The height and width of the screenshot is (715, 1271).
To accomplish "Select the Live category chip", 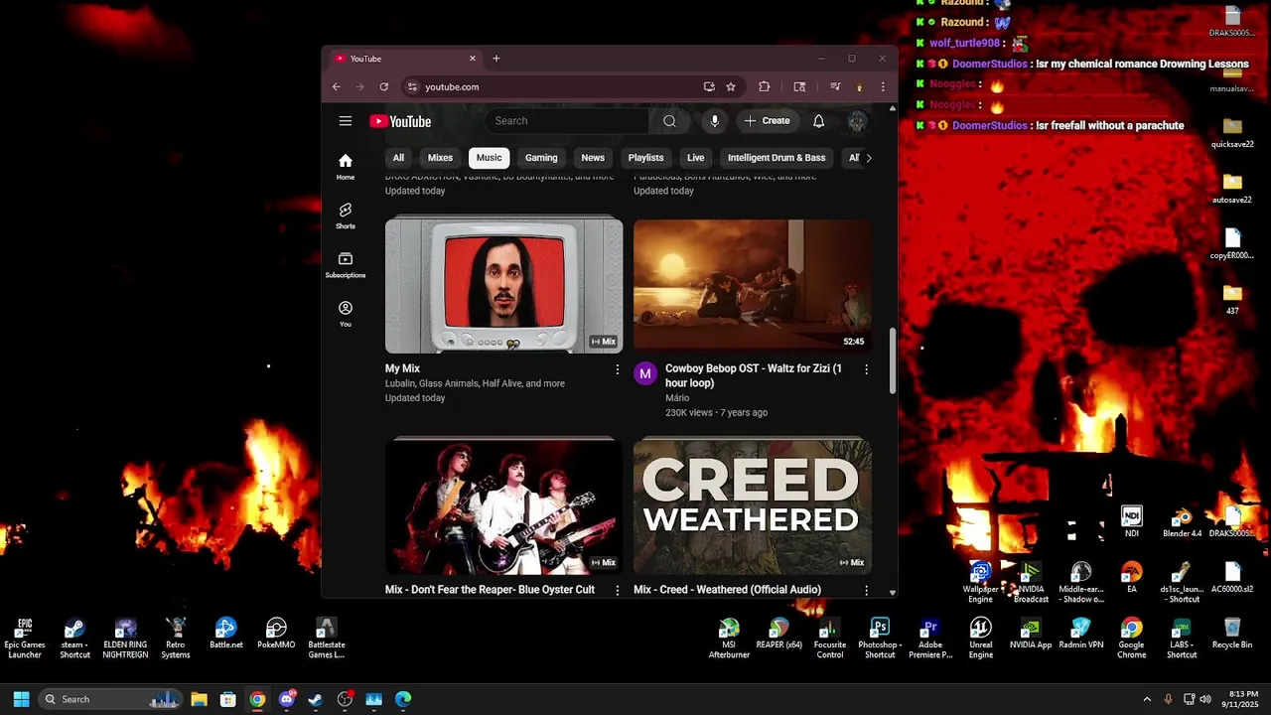I will coord(696,158).
